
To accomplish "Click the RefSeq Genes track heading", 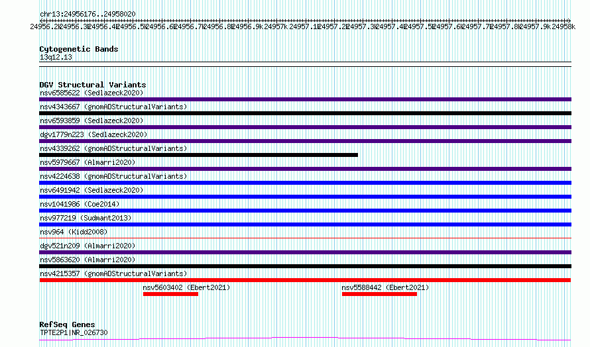I will [67, 324].
